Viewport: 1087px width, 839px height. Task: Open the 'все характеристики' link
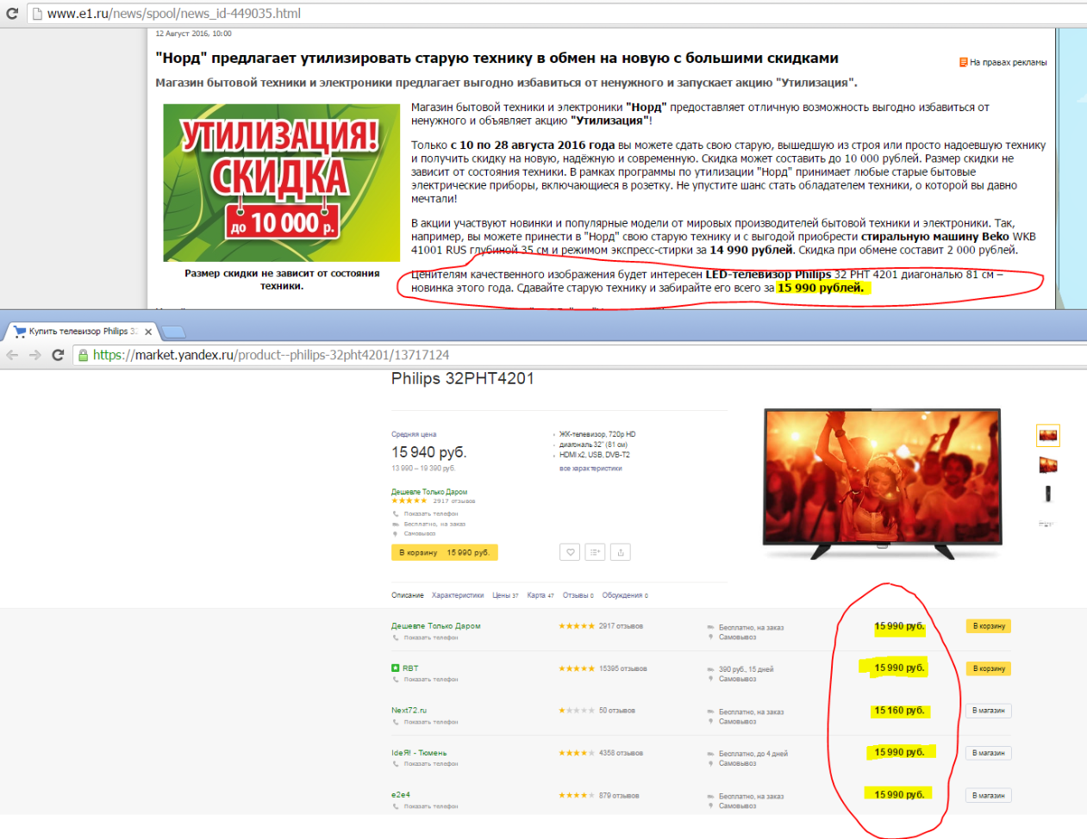(x=590, y=469)
